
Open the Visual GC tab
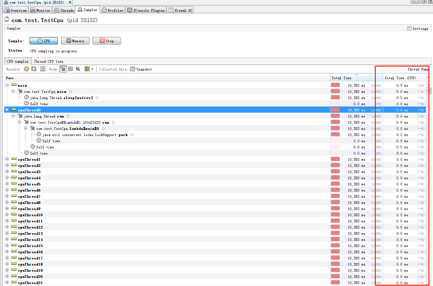pos(180,10)
